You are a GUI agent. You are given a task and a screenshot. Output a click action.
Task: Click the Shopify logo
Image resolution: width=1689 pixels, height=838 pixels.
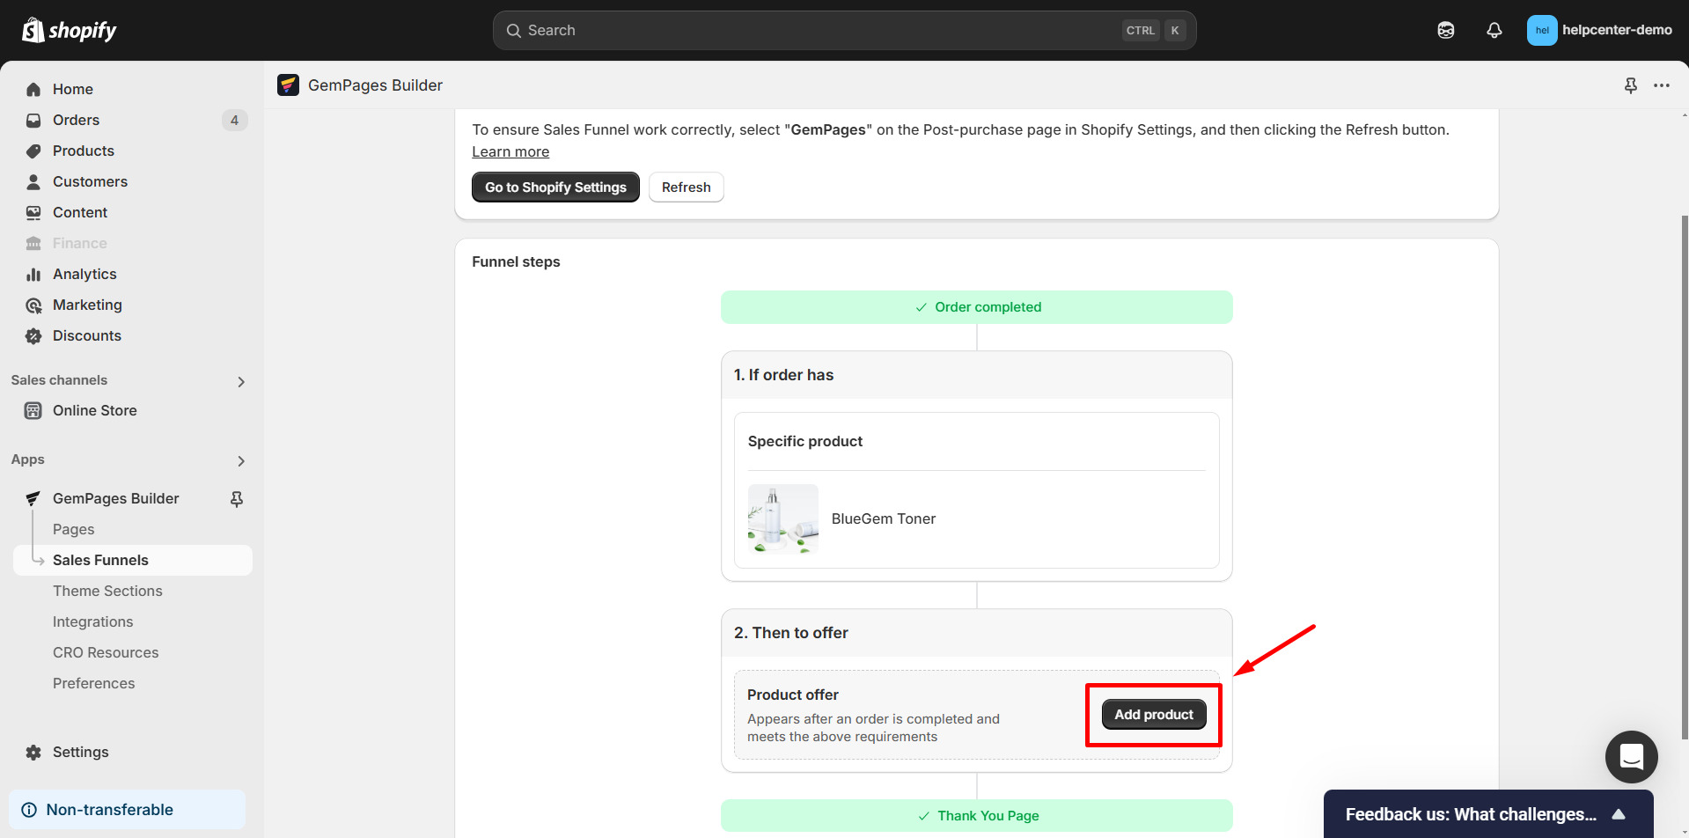pyautogui.click(x=70, y=31)
